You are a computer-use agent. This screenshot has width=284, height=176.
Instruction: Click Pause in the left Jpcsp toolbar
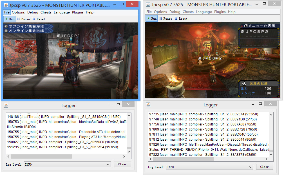pyautogui.click(x=23, y=19)
